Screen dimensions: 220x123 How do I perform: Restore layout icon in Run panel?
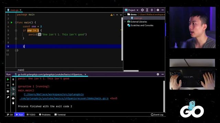click(x=8, y=91)
